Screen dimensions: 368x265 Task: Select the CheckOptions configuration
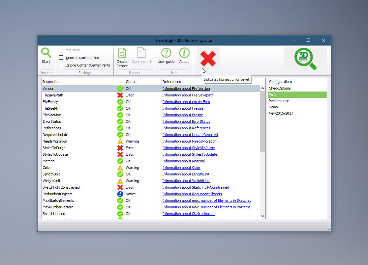(297, 88)
